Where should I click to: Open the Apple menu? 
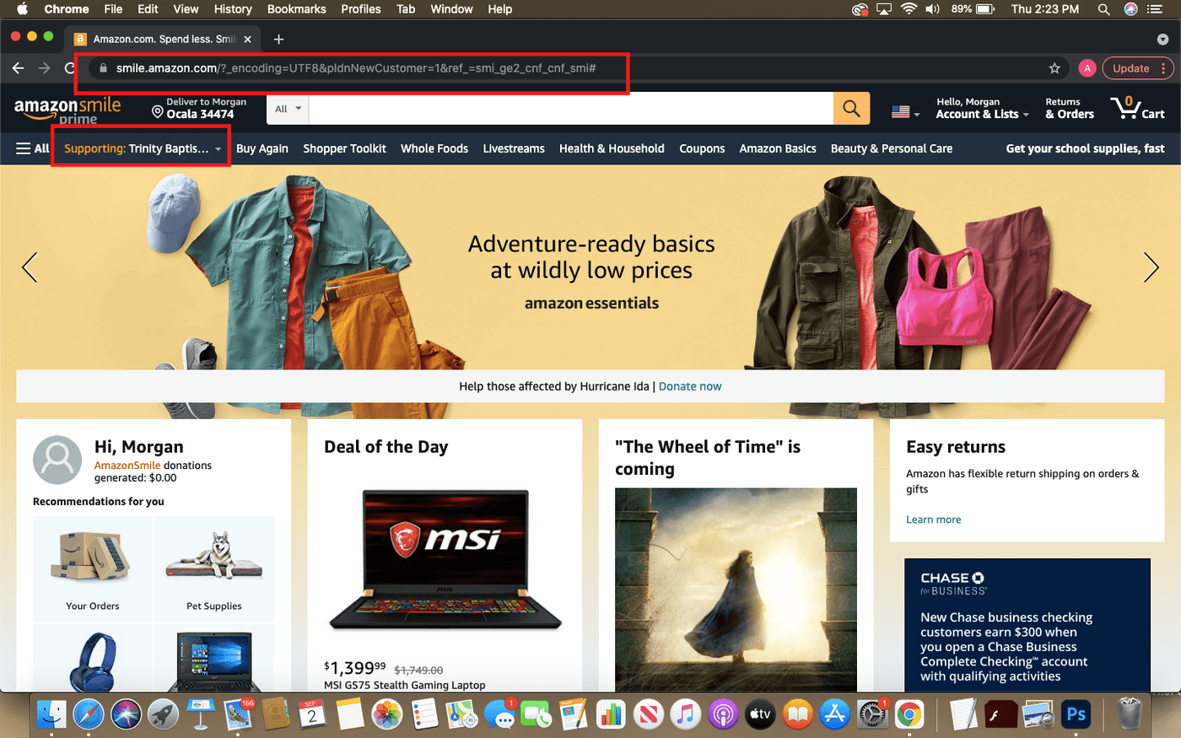(23, 9)
